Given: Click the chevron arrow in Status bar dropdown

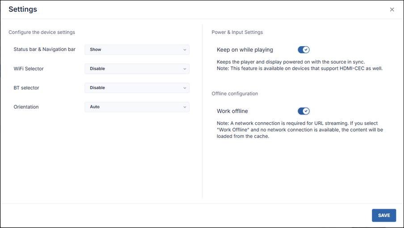Looking at the screenshot, I should (185, 50).
